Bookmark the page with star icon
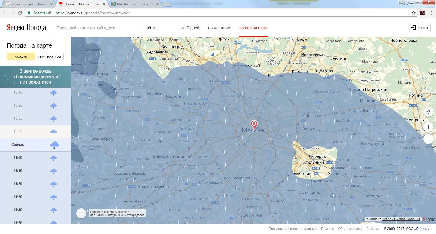436x234 pixels. click(413, 13)
